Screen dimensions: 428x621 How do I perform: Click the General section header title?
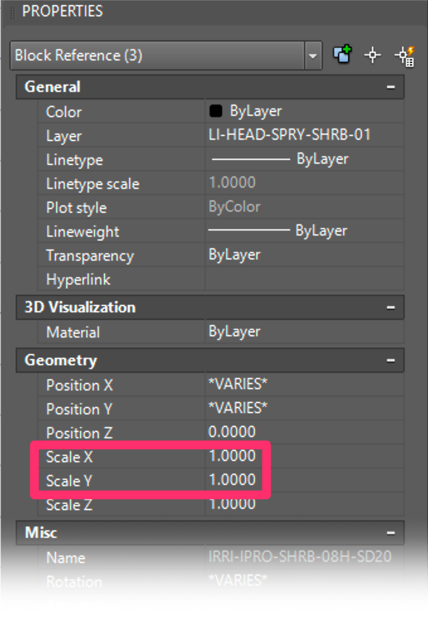(53, 87)
